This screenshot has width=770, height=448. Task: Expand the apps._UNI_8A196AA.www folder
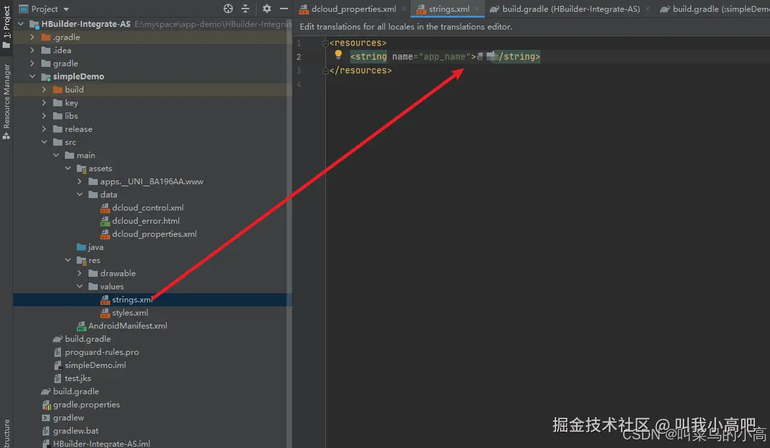pos(79,182)
